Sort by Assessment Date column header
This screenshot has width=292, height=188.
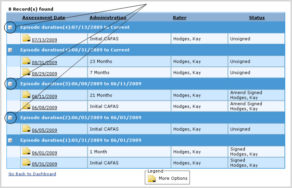pyautogui.click(x=44, y=18)
